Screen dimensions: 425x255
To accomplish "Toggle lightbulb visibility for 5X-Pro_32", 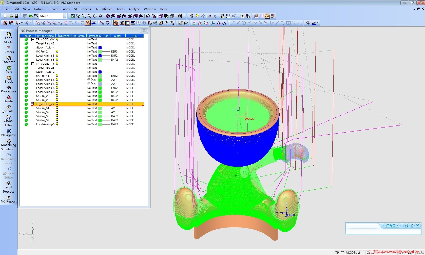I will click(57, 112).
